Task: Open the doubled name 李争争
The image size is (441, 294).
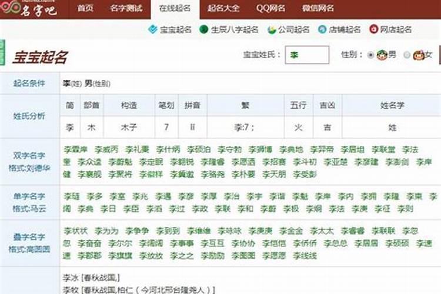Action: click(x=137, y=231)
